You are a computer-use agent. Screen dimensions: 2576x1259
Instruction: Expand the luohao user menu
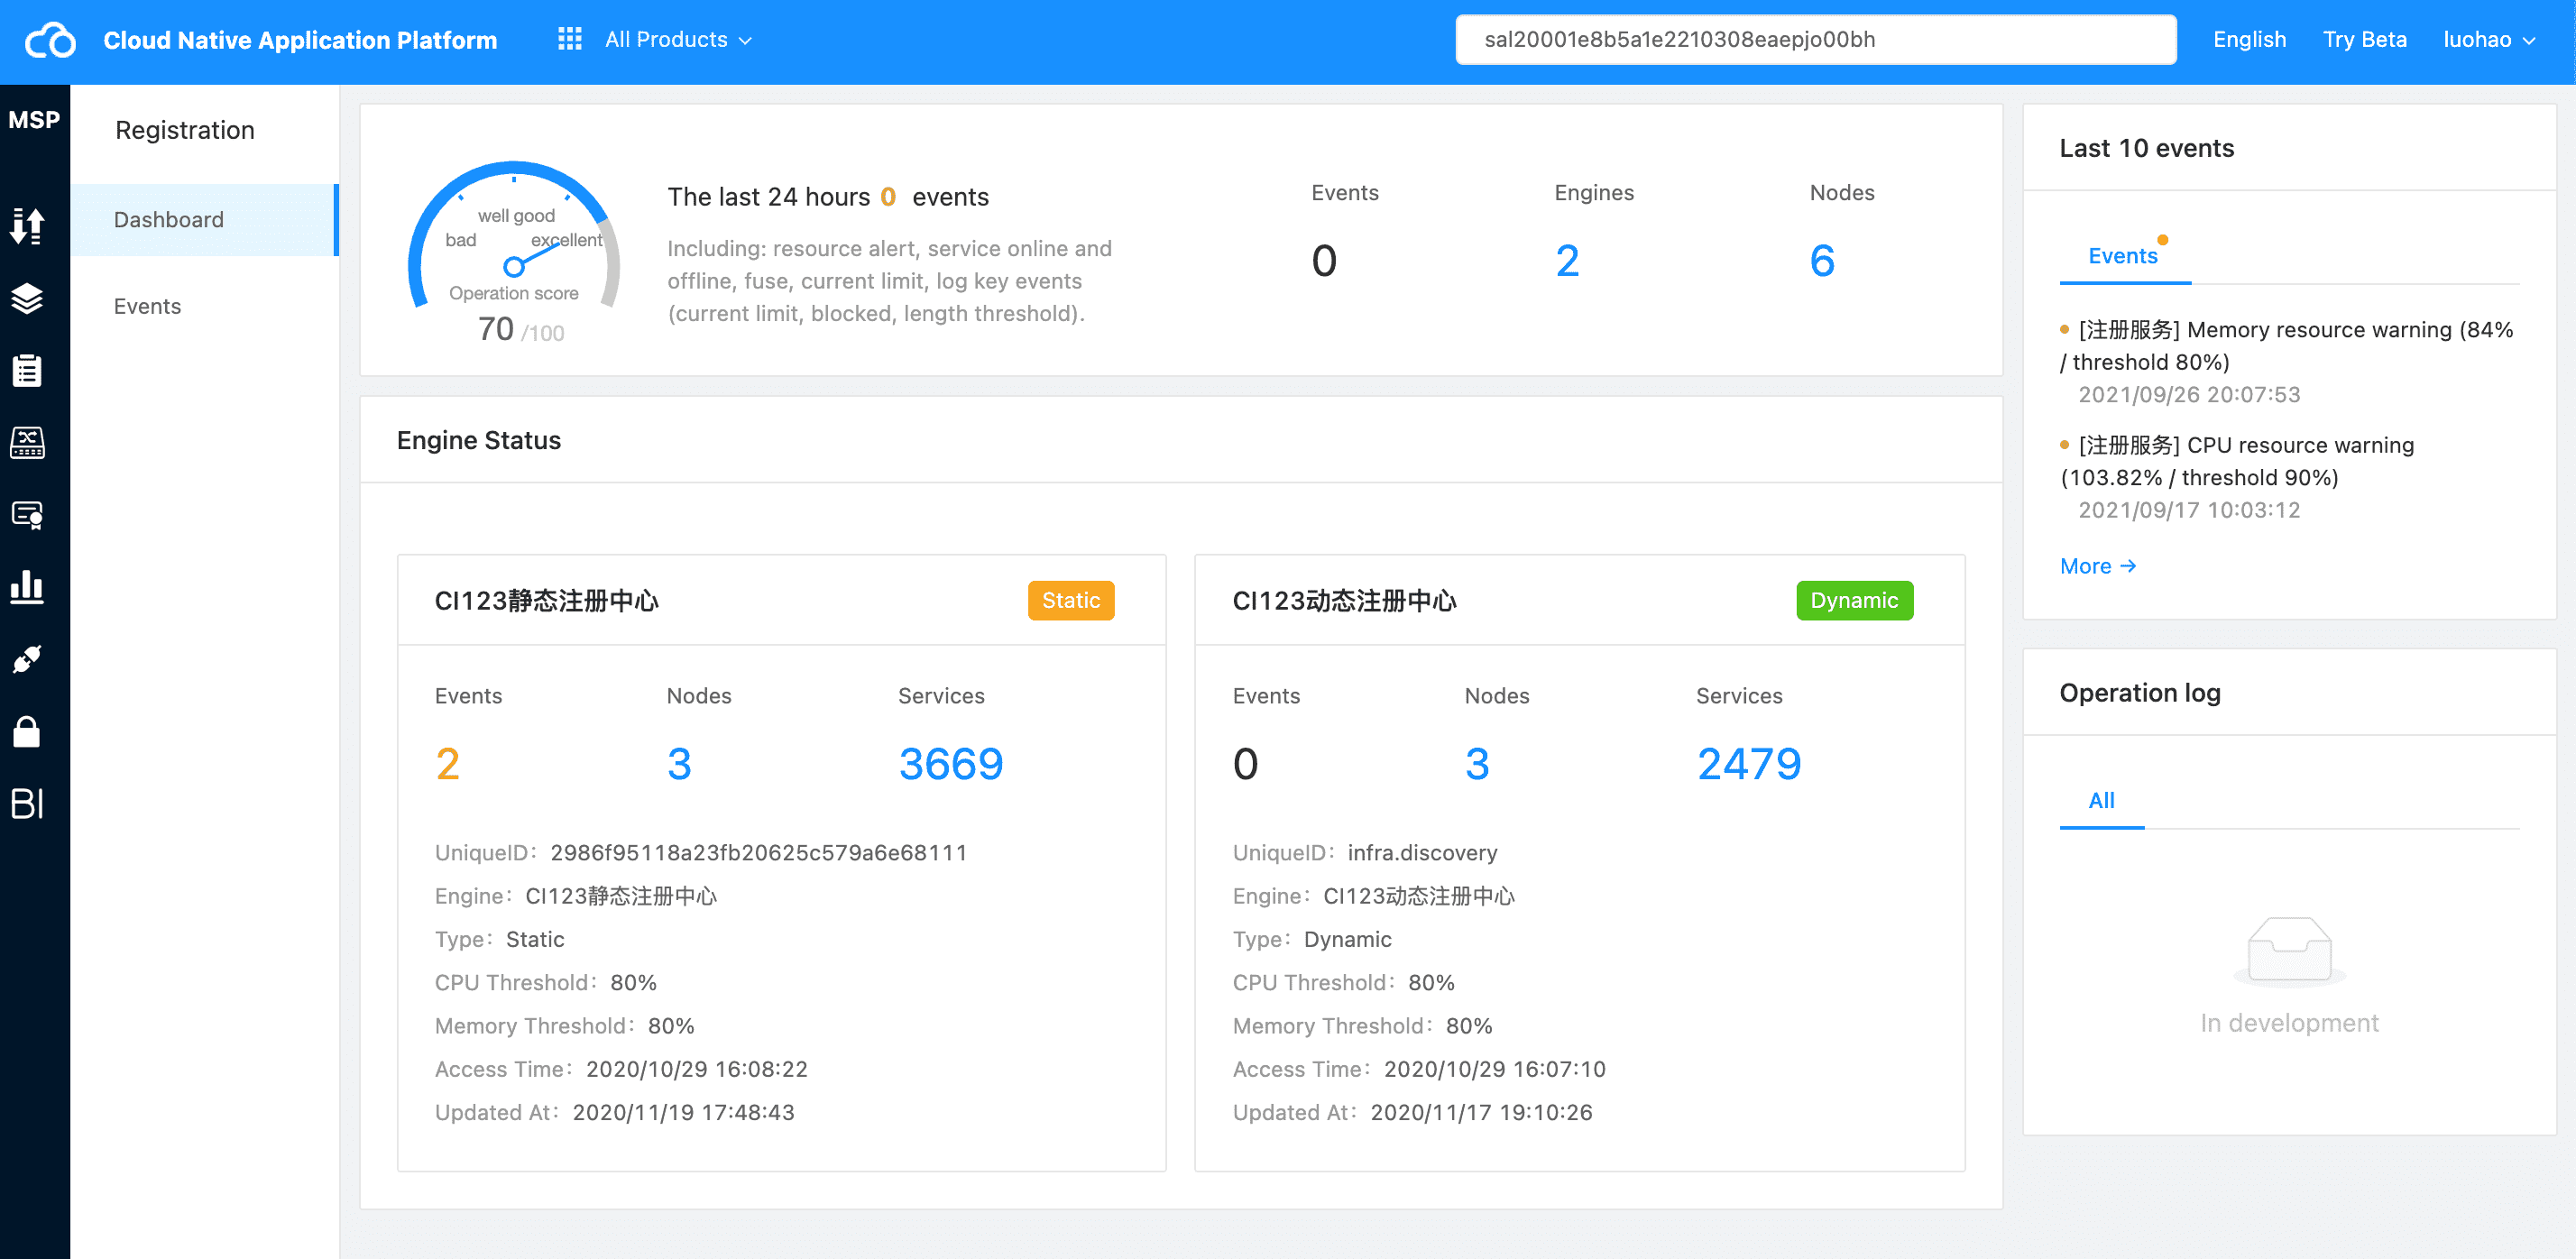click(x=2489, y=40)
